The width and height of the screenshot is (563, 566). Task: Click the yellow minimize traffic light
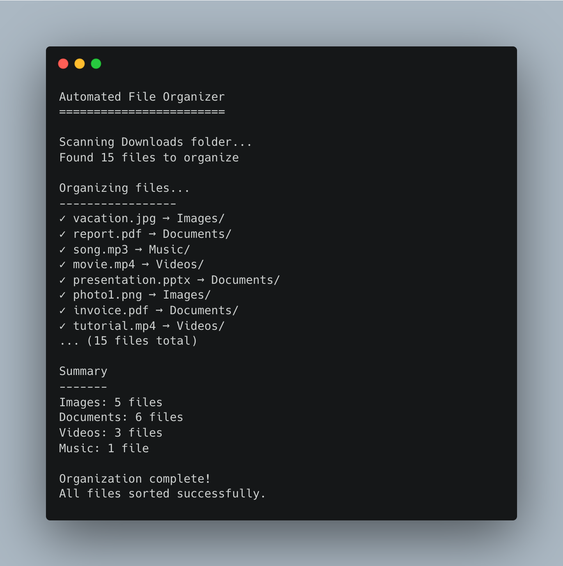[x=80, y=64]
